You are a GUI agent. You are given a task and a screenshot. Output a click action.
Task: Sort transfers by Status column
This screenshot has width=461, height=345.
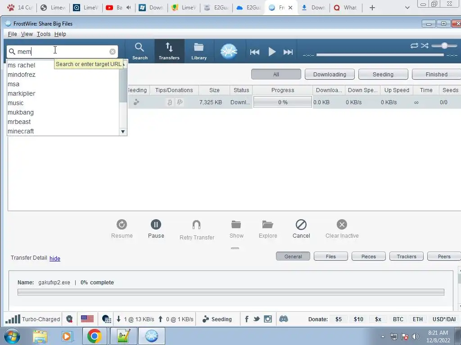pos(241,90)
